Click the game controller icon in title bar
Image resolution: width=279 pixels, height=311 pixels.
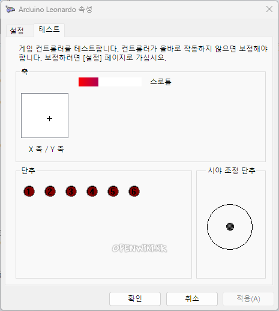click(x=10, y=9)
